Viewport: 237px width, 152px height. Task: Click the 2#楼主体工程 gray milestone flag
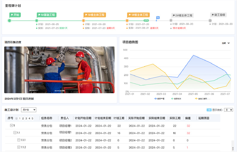tap(182, 15)
